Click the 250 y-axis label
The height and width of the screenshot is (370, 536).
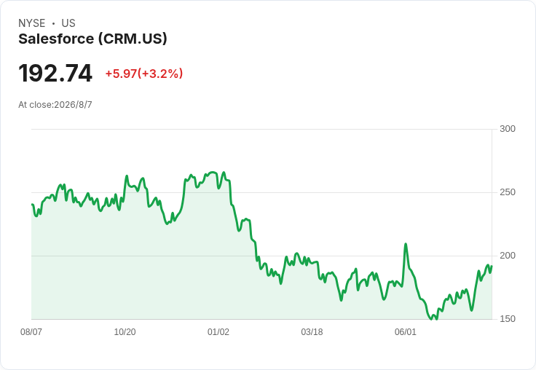(508, 192)
